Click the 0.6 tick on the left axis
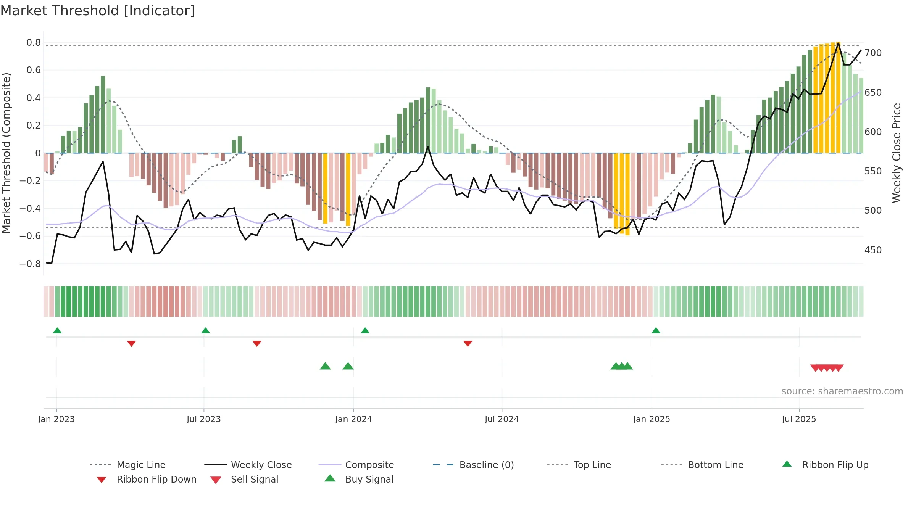Viewport: 916px width, 515px height. 34,70
